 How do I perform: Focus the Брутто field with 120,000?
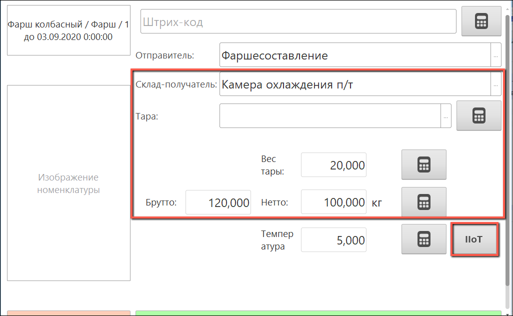(x=218, y=202)
